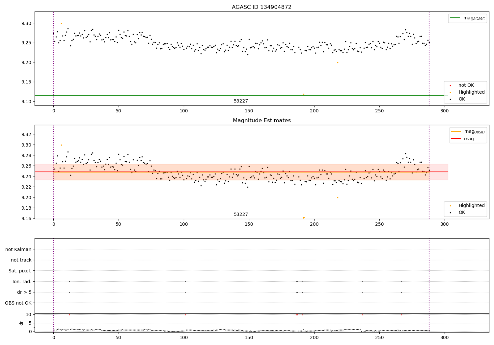494x345 pixels.
Task: Click the 150 x-axis tick label of the top plot
Action: tap(249, 111)
